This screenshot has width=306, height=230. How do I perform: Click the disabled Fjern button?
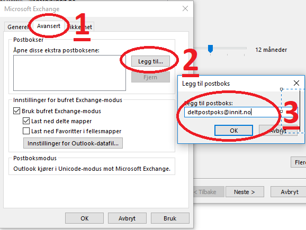(x=150, y=77)
